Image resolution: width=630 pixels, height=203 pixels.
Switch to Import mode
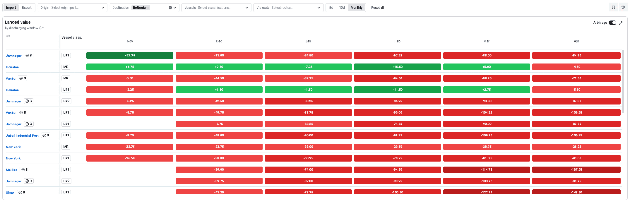point(11,8)
